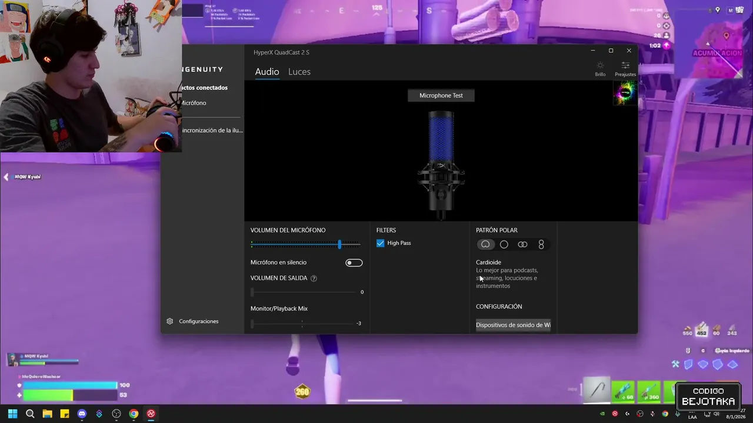Select the Omnidirectional polar pattern icon
The width and height of the screenshot is (753, 423).
tap(504, 244)
